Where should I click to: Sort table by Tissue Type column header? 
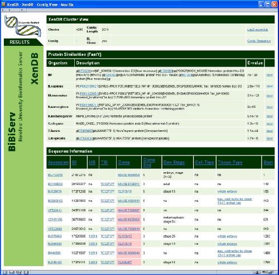(x=230, y=162)
